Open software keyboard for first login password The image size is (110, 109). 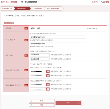click(x=48, y=71)
